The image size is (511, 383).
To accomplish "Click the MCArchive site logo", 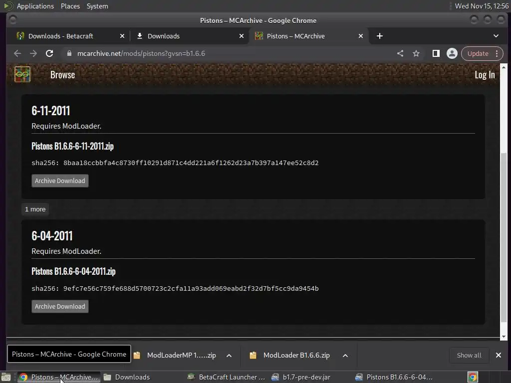I will (x=22, y=75).
